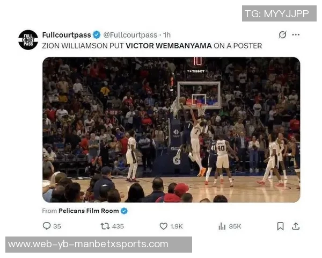Click the reply count 35
322x258 pixels.
[x=57, y=226]
